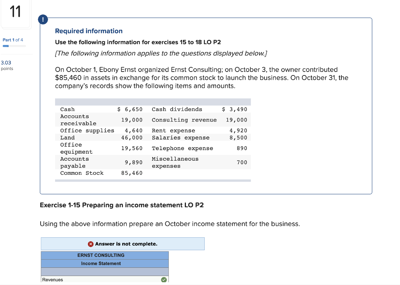
Task: Select the Cash amount $ 6,650
Action: (x=130, y=109)
